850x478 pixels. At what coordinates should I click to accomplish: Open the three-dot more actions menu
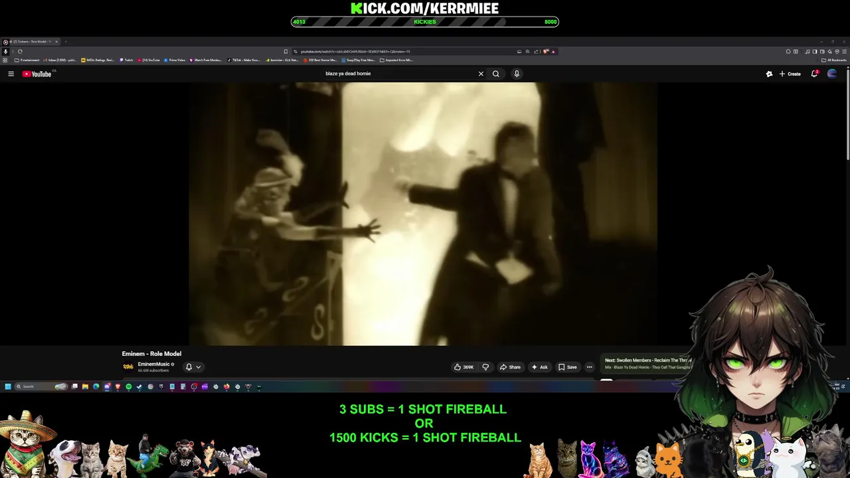pyautogui.click(x=589, y=367)
